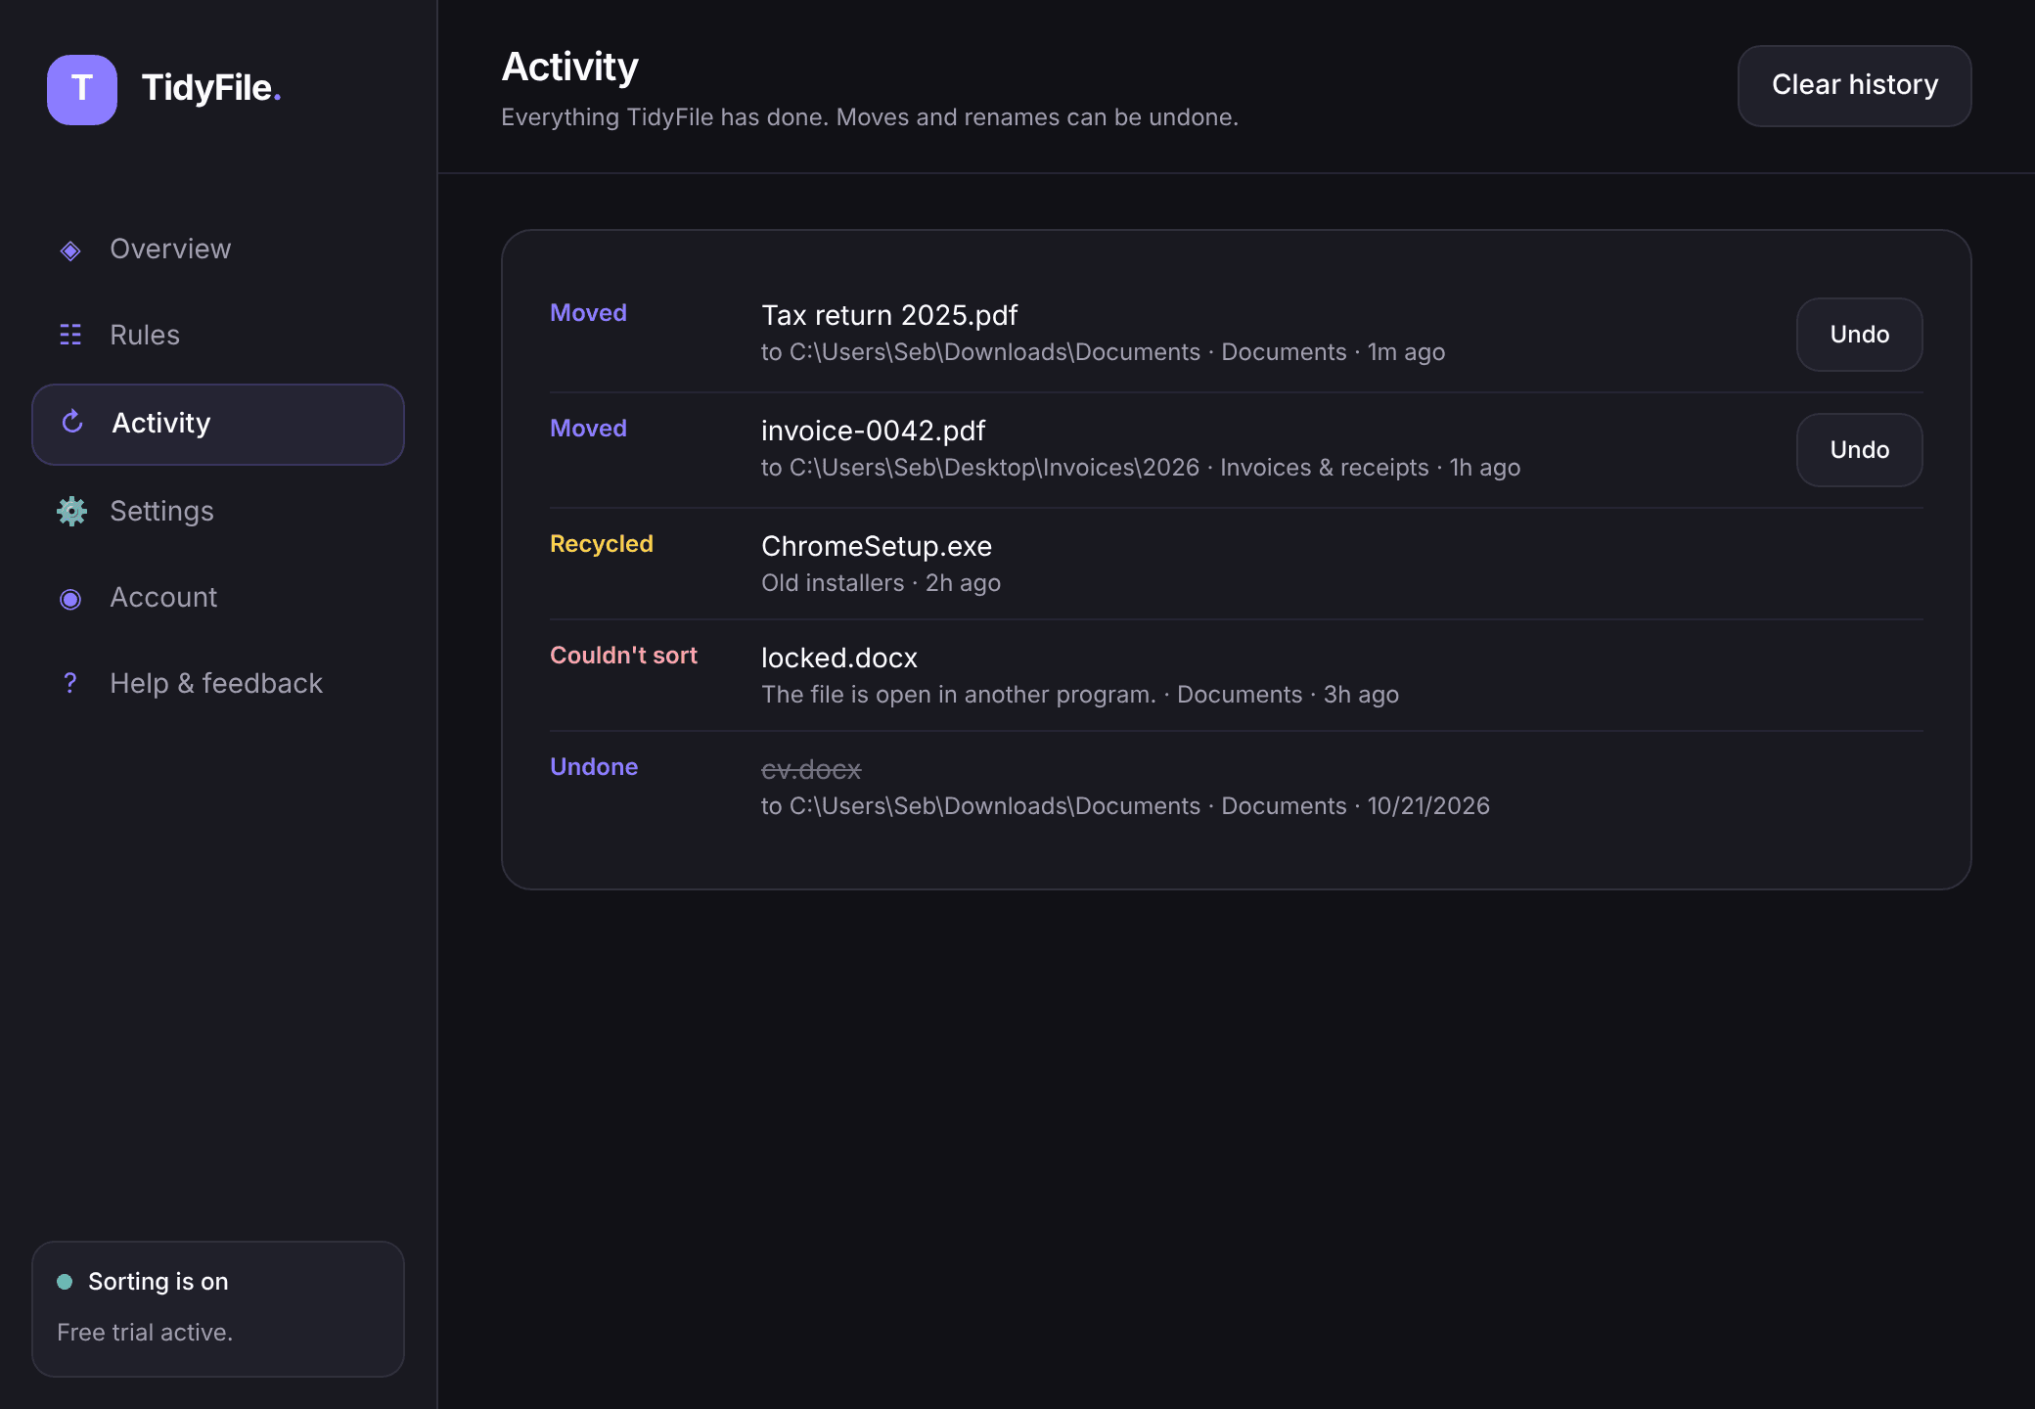This screenshot has width=2035, height=1409.
Task: Undo the Tax return 2025.pdf move
Action: [1859, 335]
